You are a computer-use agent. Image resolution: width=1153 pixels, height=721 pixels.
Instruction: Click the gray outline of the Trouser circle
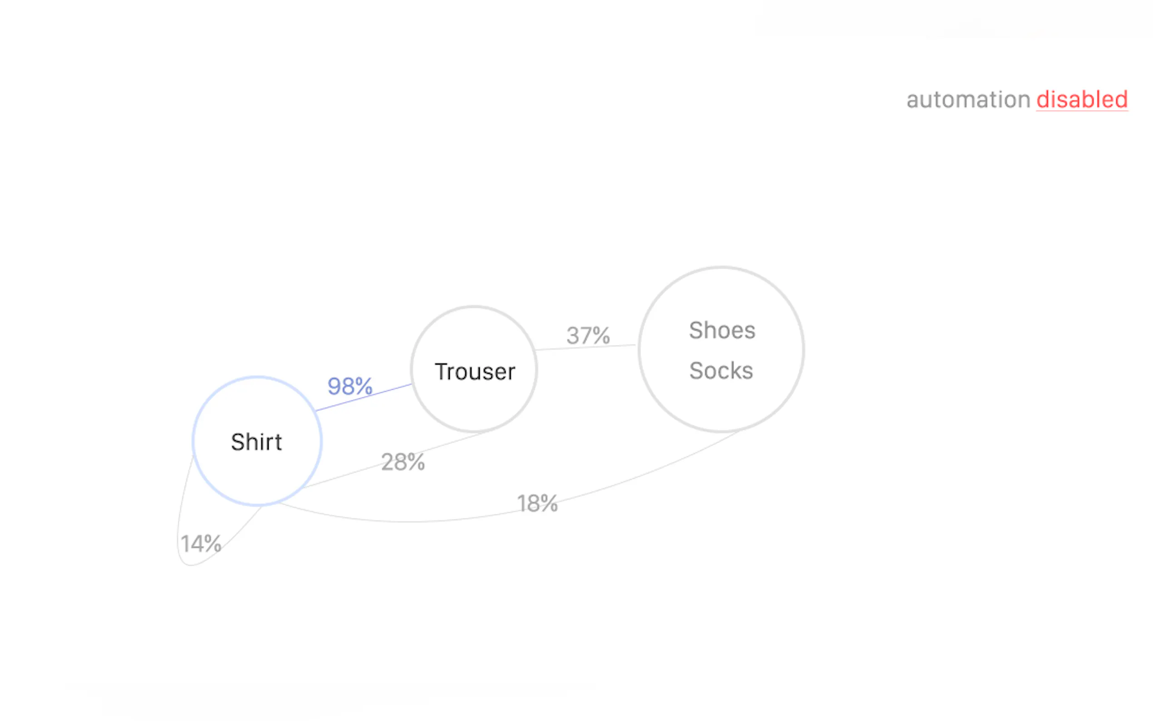(x=474, y=307)
